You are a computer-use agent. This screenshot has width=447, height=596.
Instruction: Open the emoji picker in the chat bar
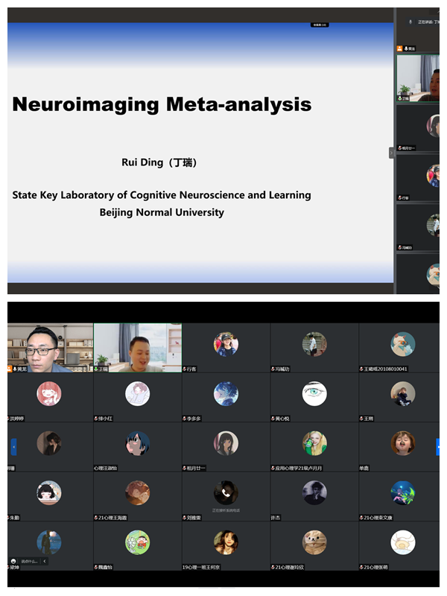[14, 561]
